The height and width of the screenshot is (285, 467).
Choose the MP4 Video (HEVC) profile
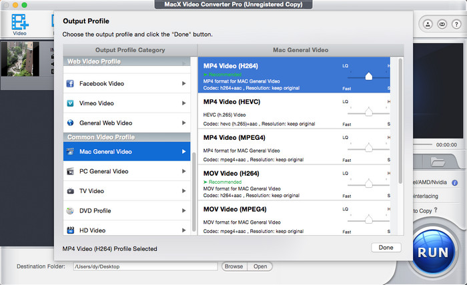294,111
